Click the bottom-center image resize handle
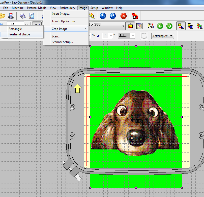 tap(136, 188)
